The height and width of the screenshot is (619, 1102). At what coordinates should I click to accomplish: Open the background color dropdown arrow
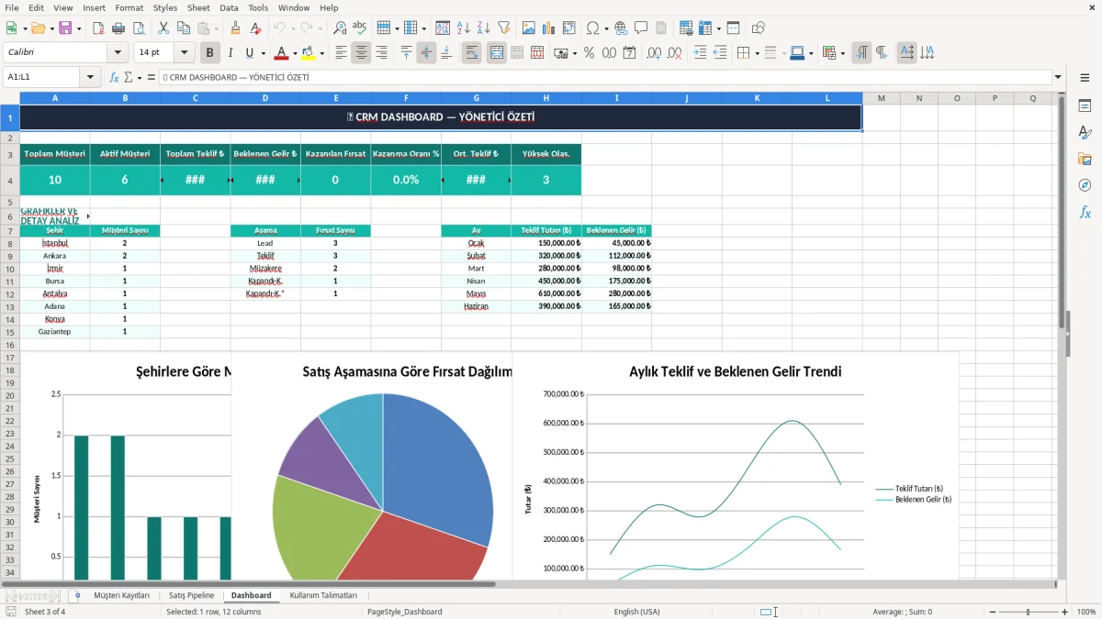coord(321,53)
